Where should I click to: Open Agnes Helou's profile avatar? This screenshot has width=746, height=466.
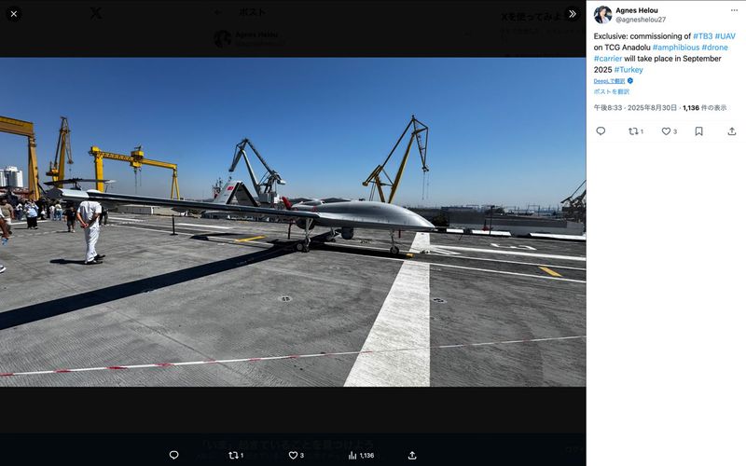point(603,15)
